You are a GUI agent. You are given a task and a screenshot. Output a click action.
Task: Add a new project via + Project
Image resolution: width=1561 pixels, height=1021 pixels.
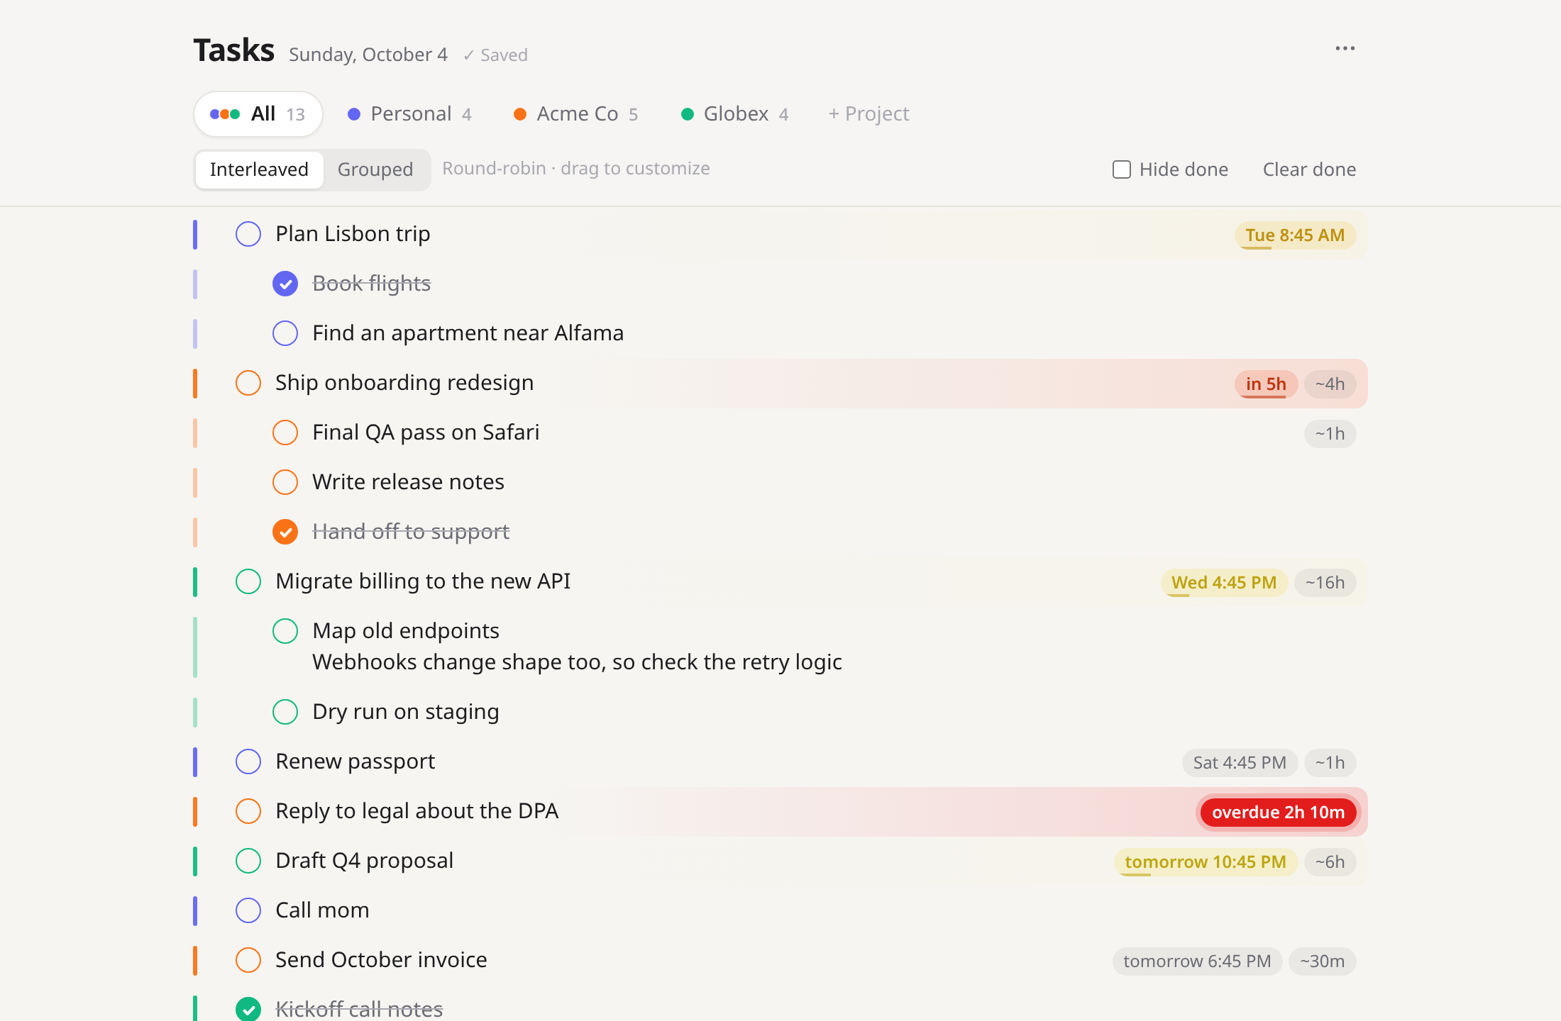[x=869, y=114]
